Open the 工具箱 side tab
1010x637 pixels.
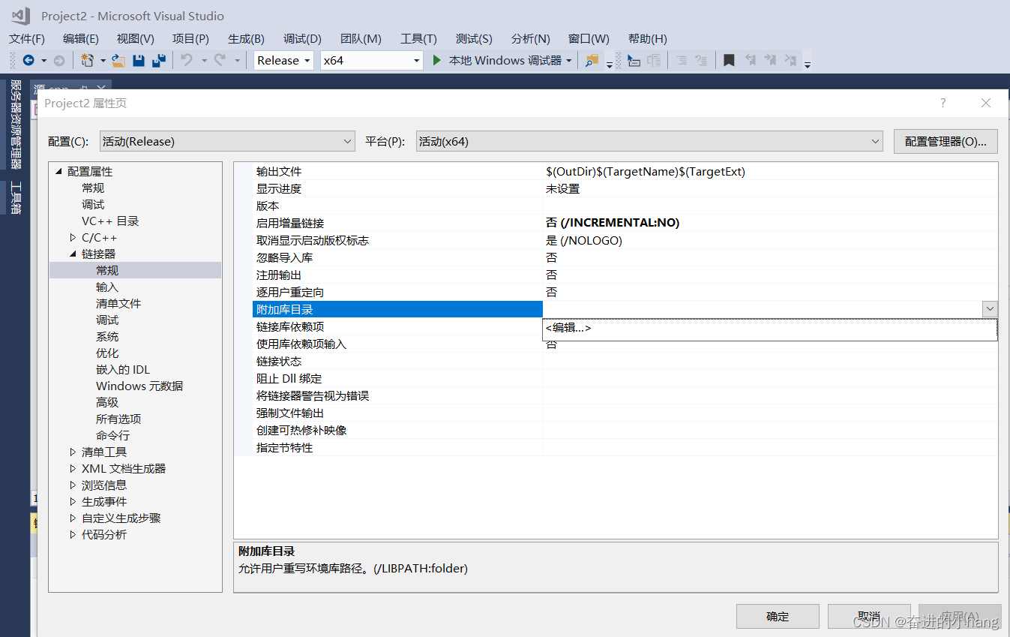[16, 198]
